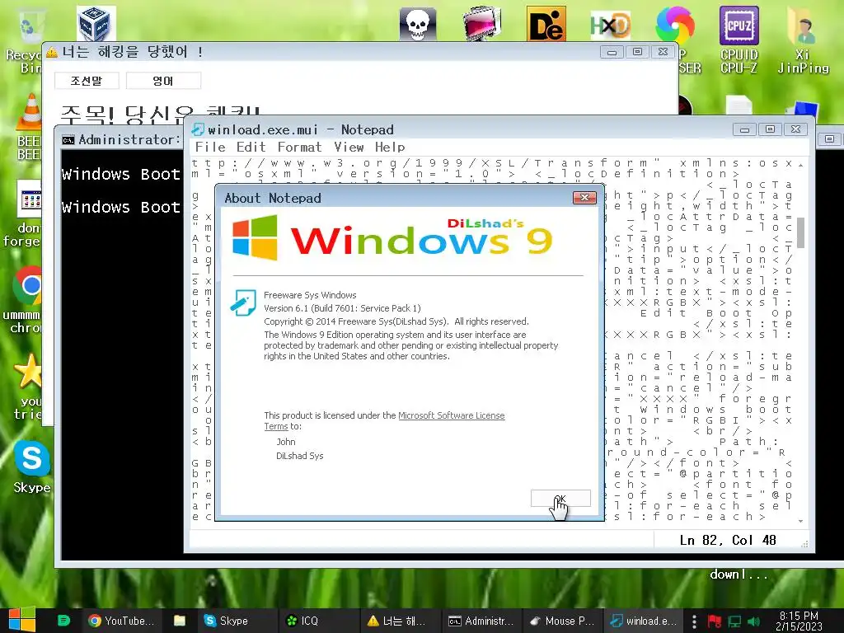Click the Notepad scrollbar up arrow

pyautogui.click(x=800, y=164)
